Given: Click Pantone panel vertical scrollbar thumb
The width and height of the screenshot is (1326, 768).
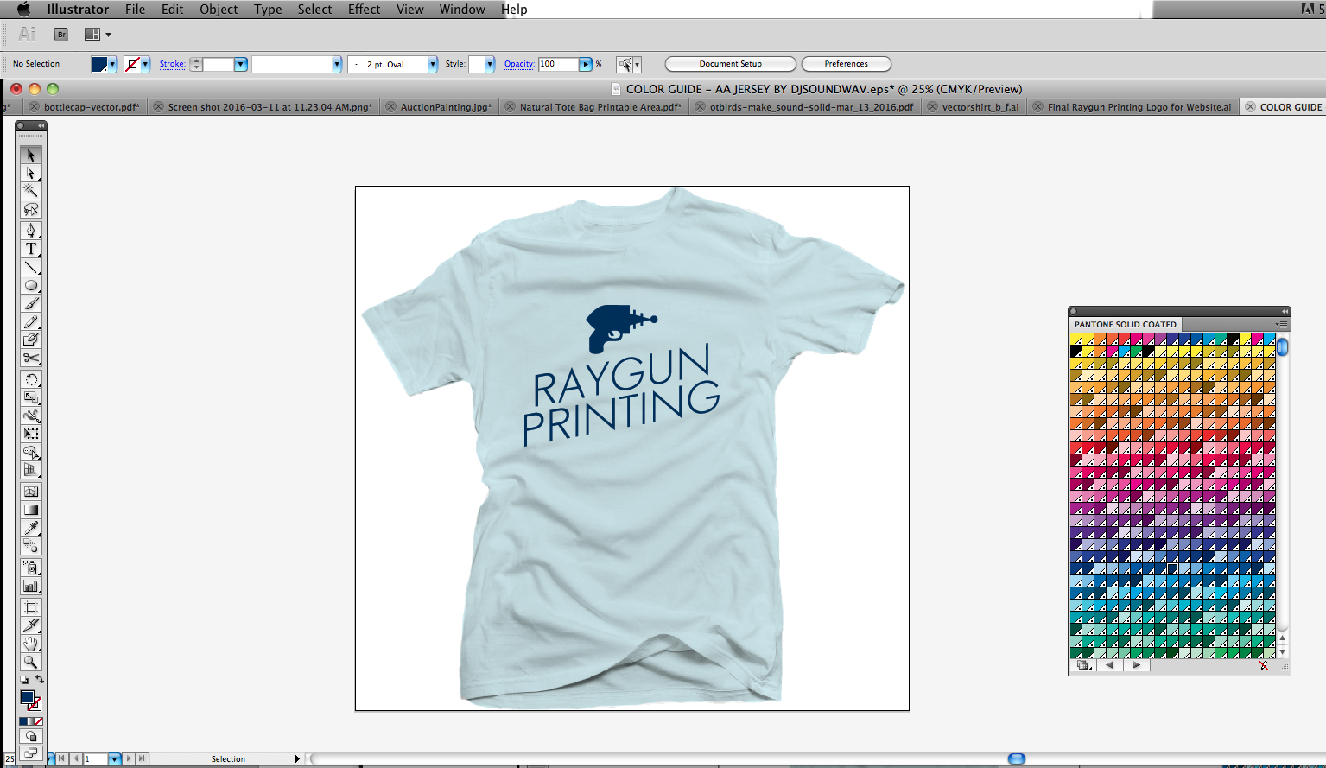Looking at the screenshot, I should 1283,346.
